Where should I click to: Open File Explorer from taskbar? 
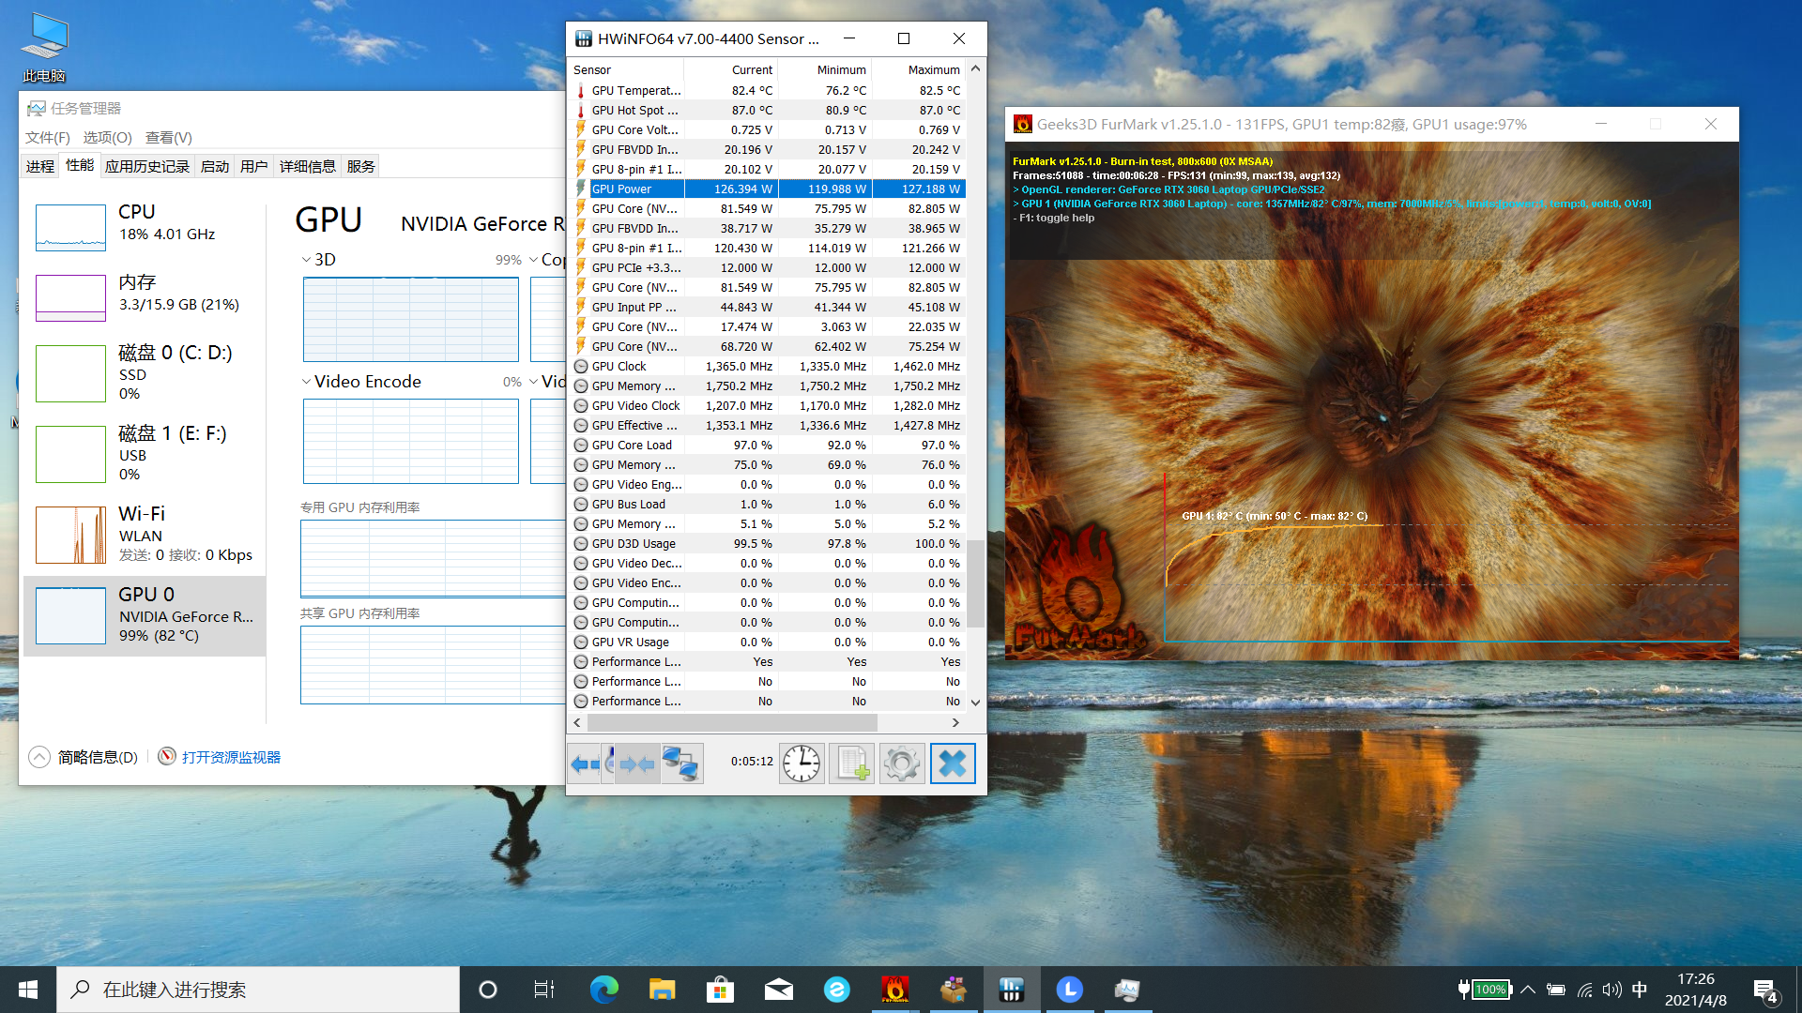tap(663, 990)
